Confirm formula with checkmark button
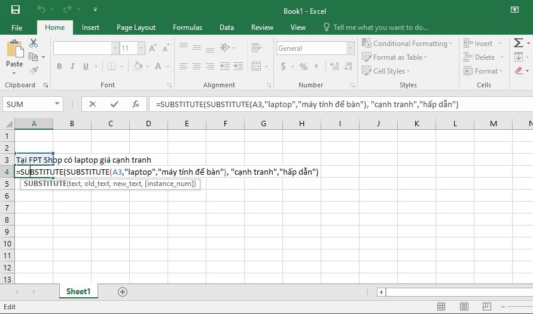 [x=114, y=104]
